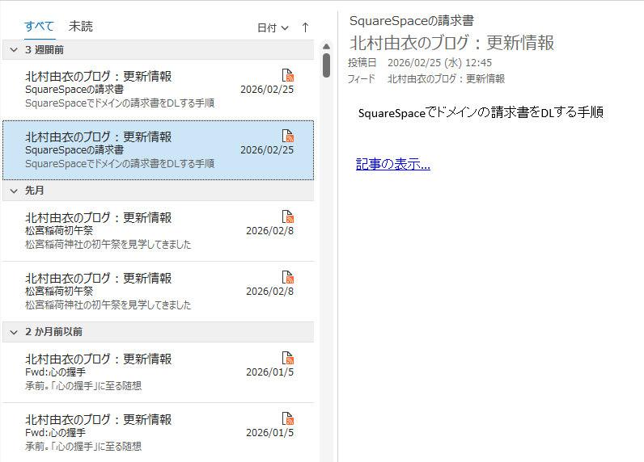Open the 日付 sort dropdown
This screenshot has width=644, height=462.
tap(273, 28)
